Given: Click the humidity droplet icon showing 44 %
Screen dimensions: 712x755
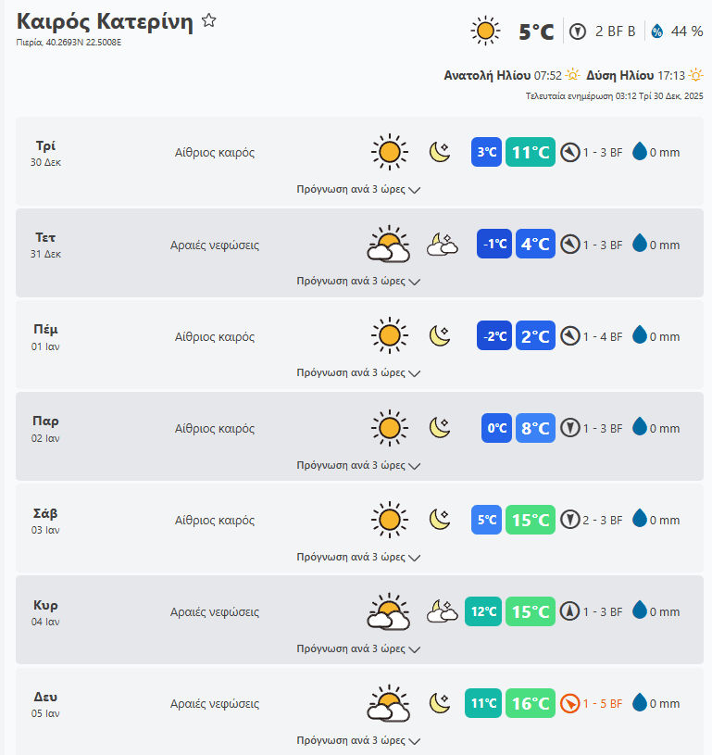Looking at the screenshot, I should coord(657,31).
